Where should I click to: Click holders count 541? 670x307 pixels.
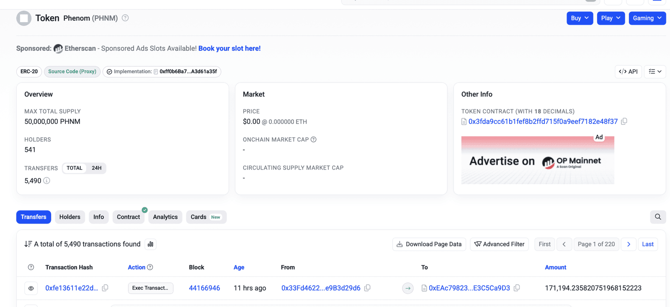pyautogui.click(x=30, y=150)
